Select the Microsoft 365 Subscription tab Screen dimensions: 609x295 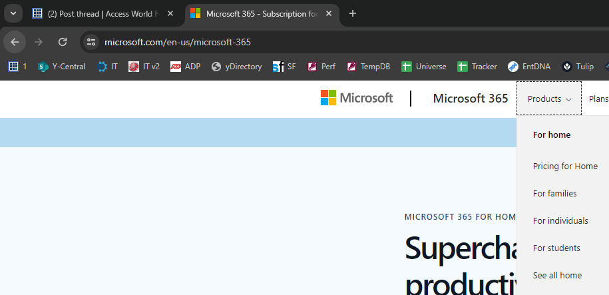[262, 14]
